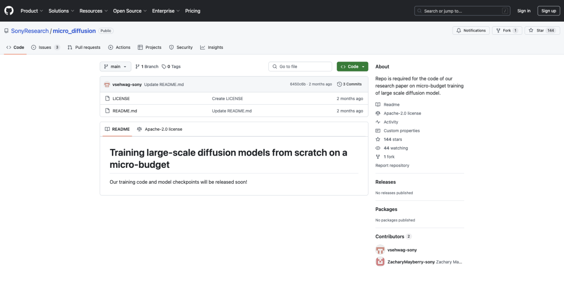This screenshot has width=564, height=282.
Task: Open the Solutions navigation menu
Action: tap(61, 11)
